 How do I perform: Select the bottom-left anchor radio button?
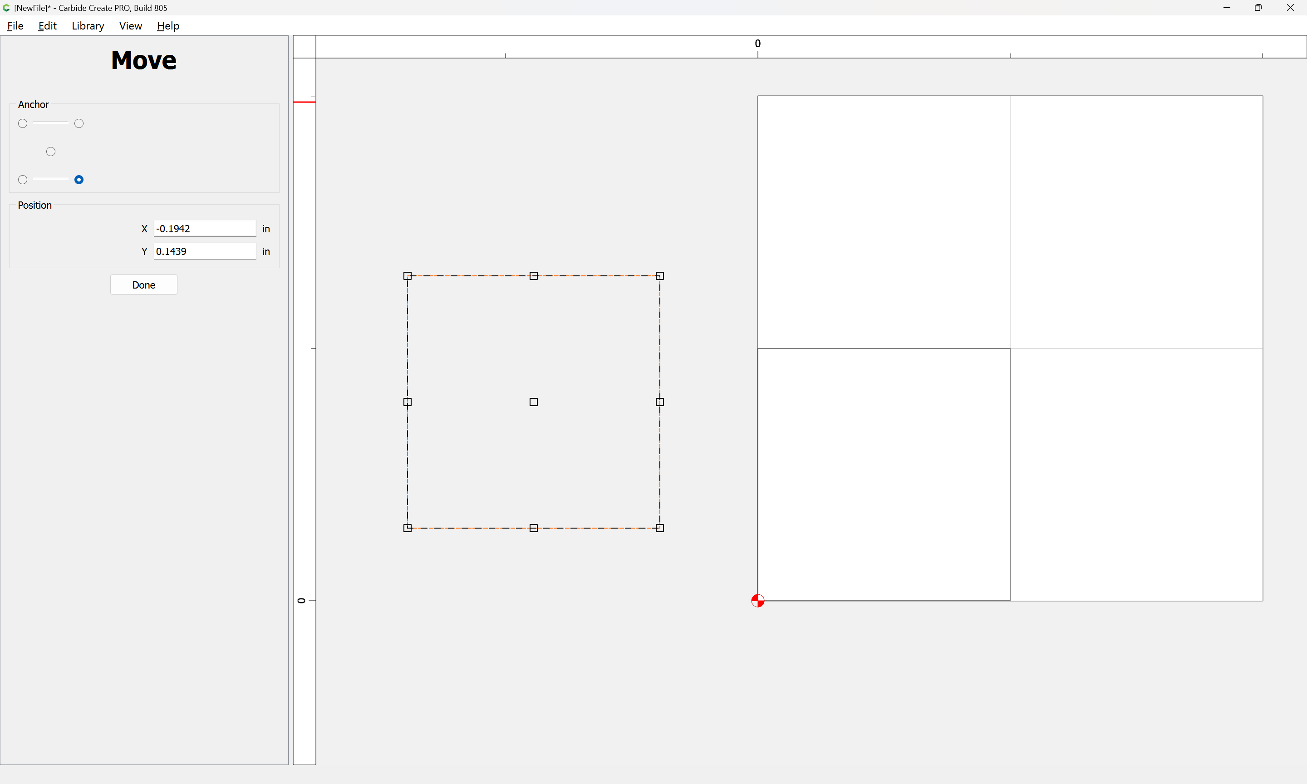tap(23, 180)
